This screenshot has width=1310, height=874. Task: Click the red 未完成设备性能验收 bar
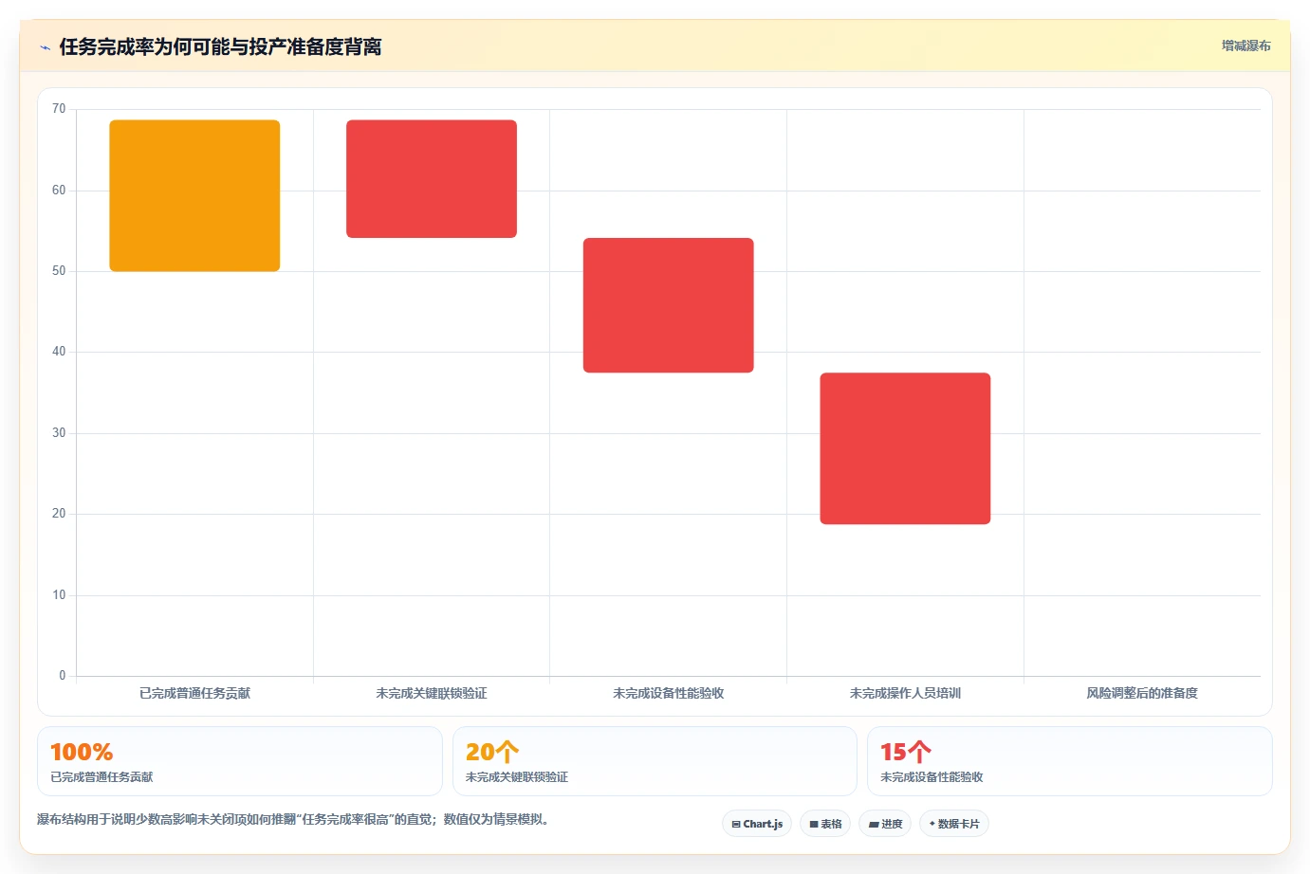click(668, 305)
